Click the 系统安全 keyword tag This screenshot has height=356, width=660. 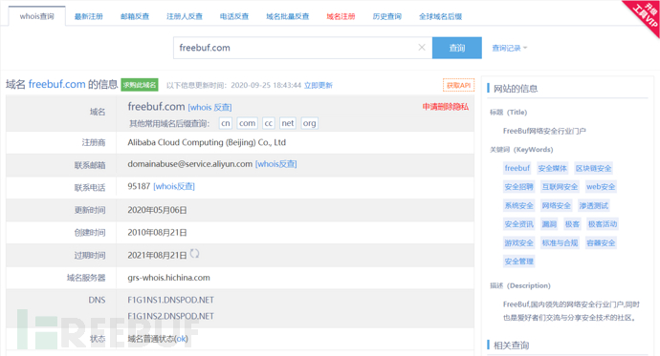tap(518, 206)
